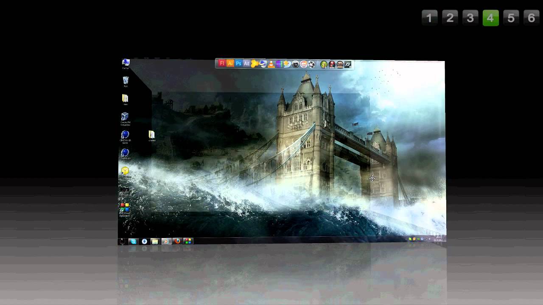Select the folder icon below Recycle Bin

pyautogui.click(x=125, y=100)
